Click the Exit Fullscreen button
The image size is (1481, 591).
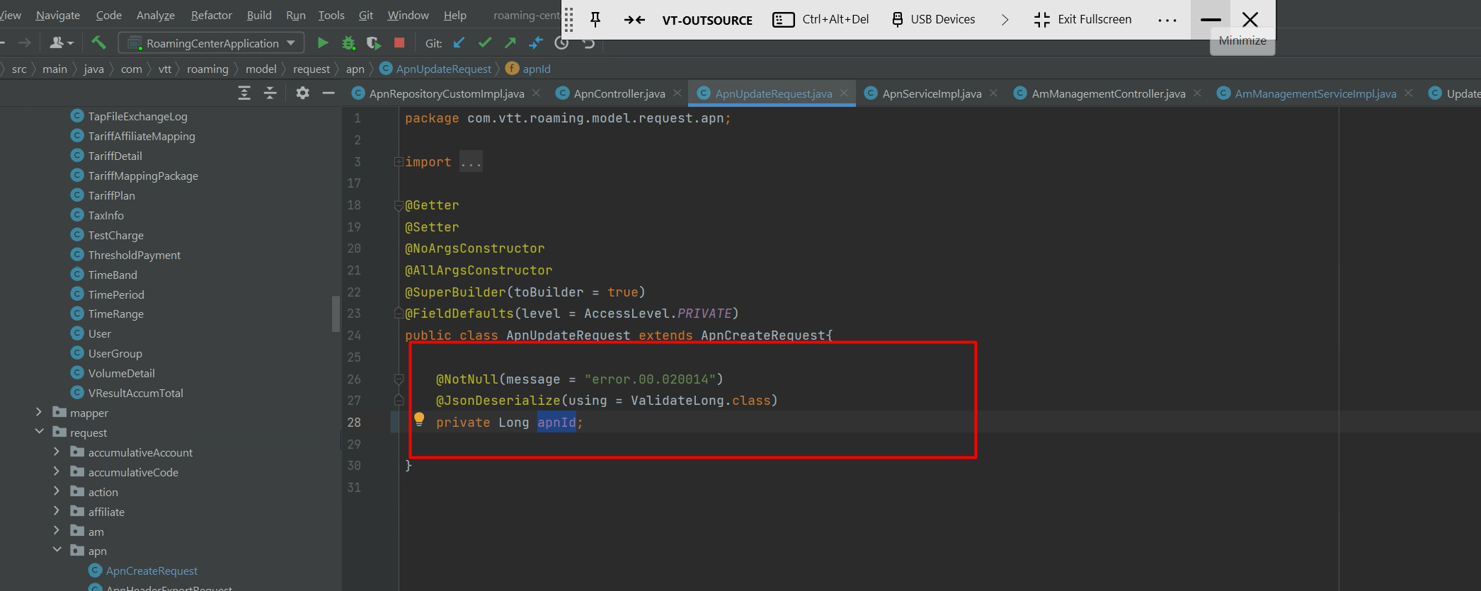coord(1083,20)
